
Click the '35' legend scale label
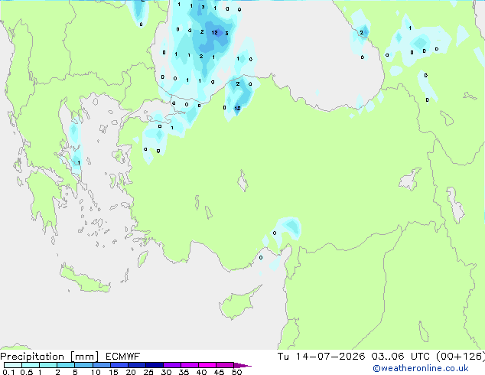pyautogui.click(x=184, y=372)
